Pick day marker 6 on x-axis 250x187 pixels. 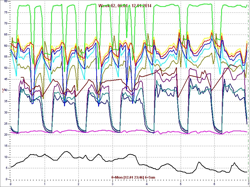214,184
